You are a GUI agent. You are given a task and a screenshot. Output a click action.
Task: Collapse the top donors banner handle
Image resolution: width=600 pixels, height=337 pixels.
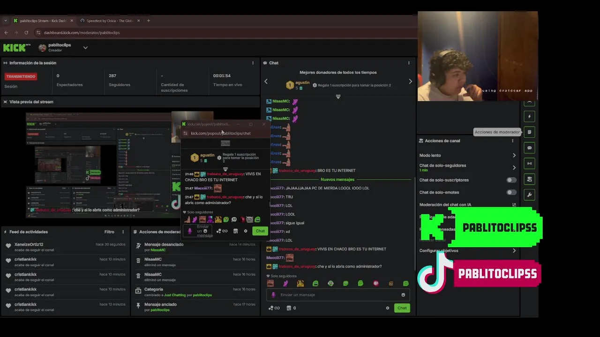pyautogui.click(x=338, y=96)
